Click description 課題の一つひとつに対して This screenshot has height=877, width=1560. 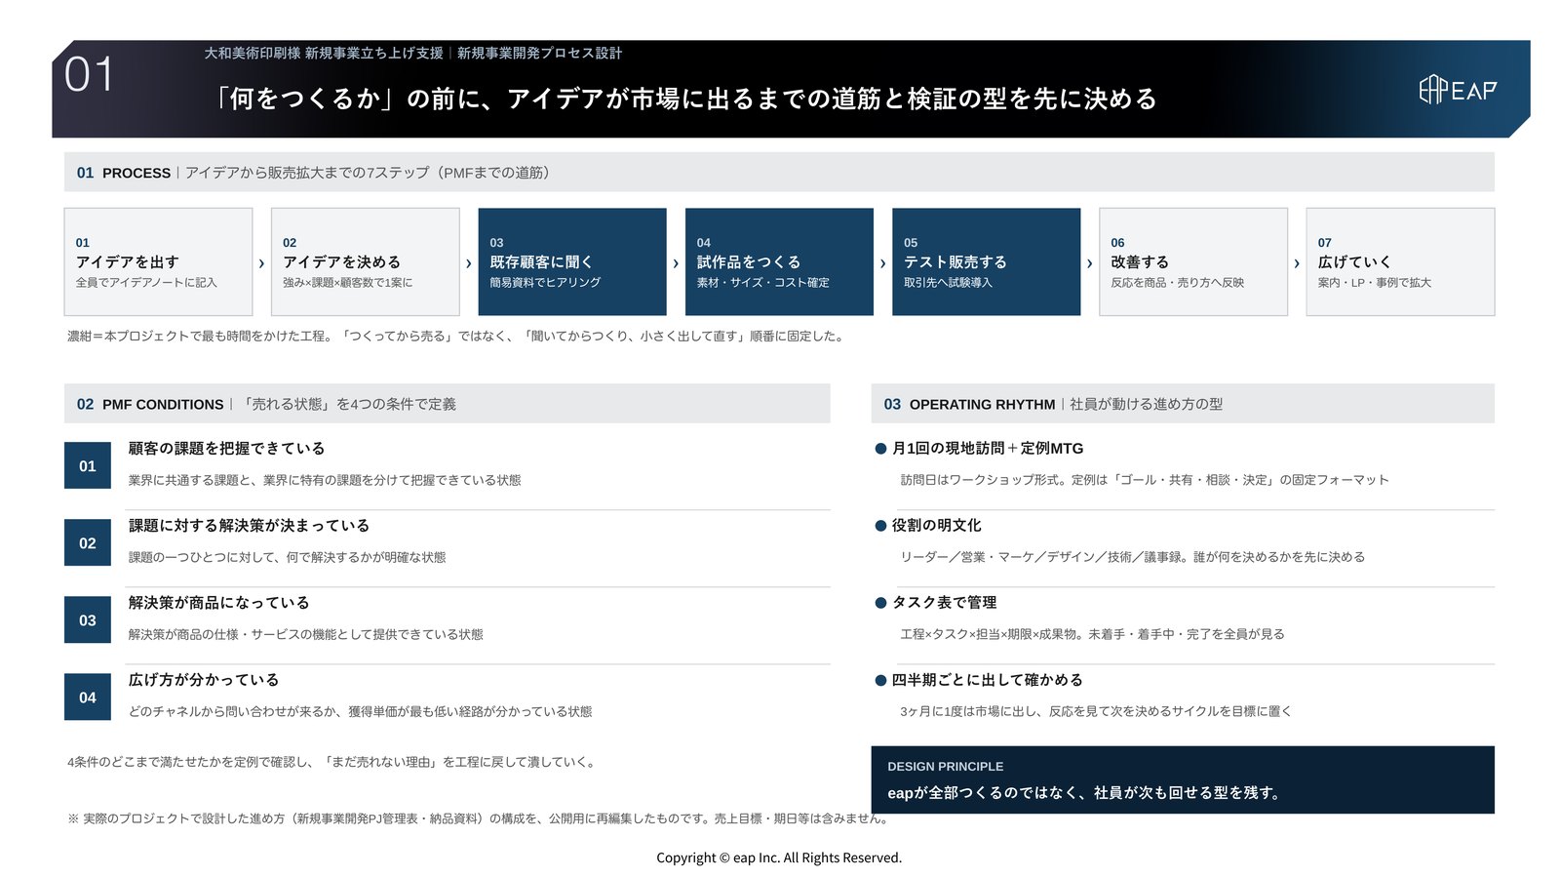[288, 557]
